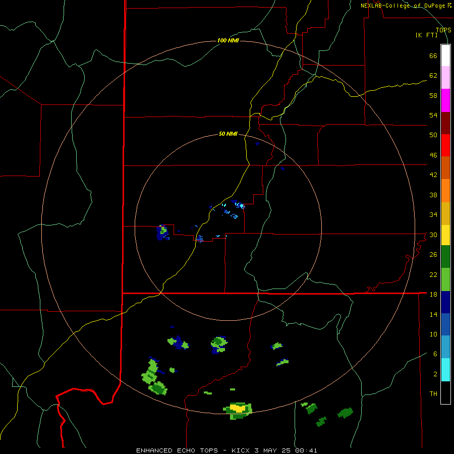This screenshot has width=454, height=454.
Task: Click the bright orange legend swatch
Action: click(445, 191)
